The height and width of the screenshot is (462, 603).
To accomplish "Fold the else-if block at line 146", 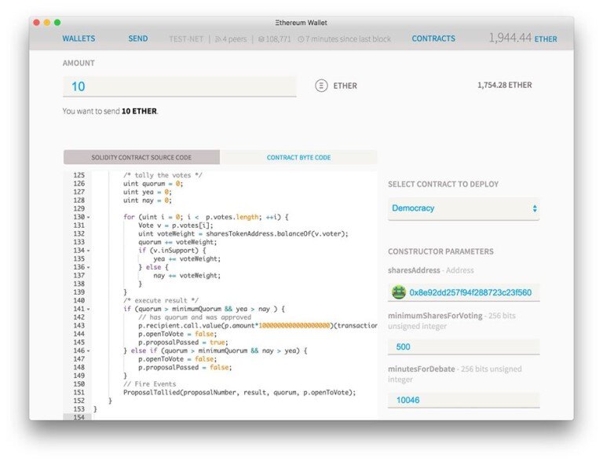I will (88, 350).
